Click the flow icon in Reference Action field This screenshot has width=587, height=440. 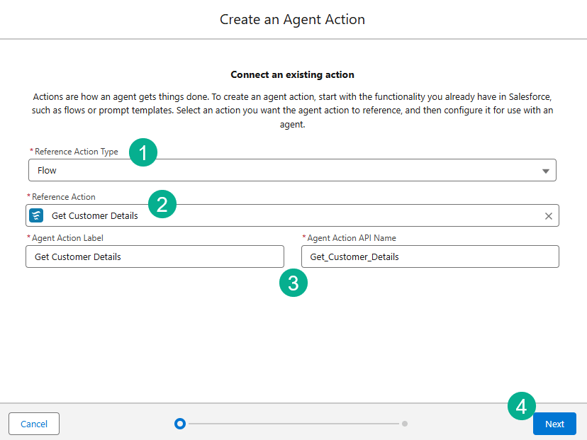[36, 215]
